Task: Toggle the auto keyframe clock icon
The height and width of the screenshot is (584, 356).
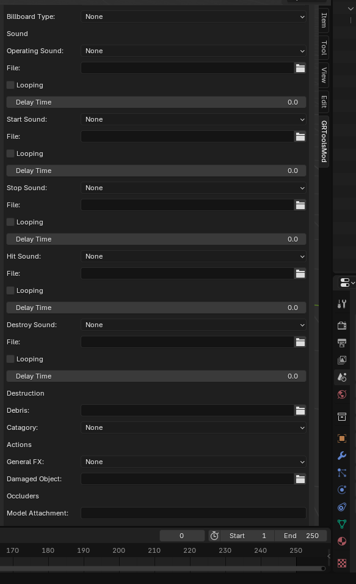Action: (x=214, y=535)
